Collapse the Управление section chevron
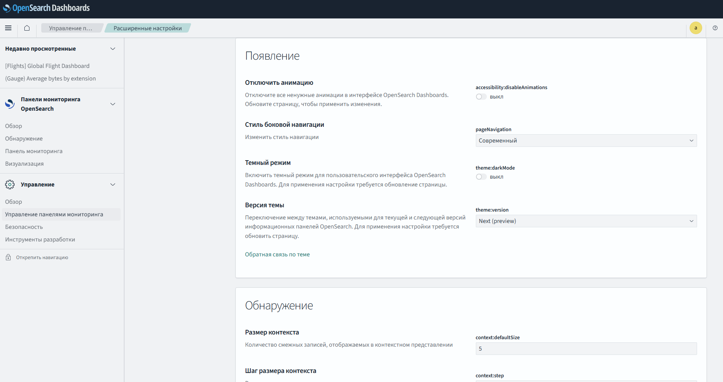The image size is (723, 382). coord(113,185)
